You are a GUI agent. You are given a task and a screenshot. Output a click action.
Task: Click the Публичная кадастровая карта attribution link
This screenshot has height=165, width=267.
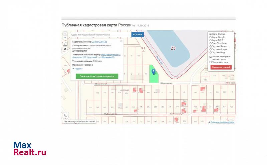(222, 122)
